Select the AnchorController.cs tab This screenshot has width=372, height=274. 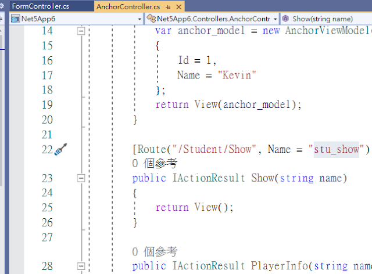click(128, 7)
